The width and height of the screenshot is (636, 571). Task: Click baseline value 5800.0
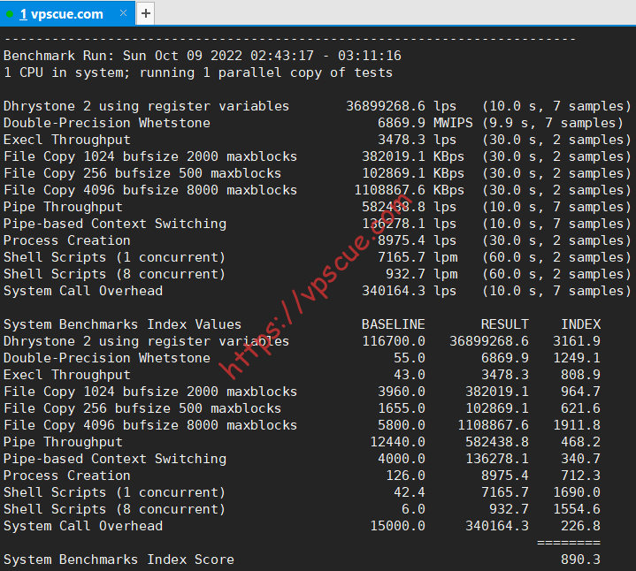tap(402, 425)
